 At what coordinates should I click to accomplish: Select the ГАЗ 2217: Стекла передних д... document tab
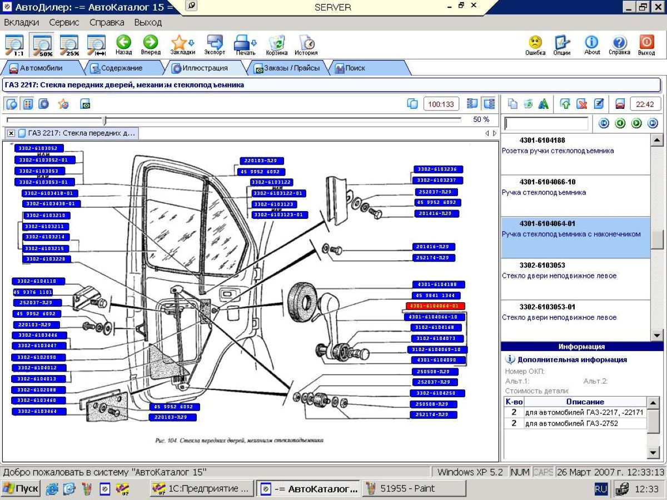point(77,133)
